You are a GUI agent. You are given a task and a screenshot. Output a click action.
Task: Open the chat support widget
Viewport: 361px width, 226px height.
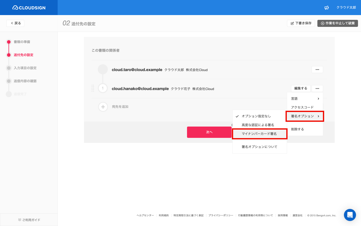(x=350, y=215)
